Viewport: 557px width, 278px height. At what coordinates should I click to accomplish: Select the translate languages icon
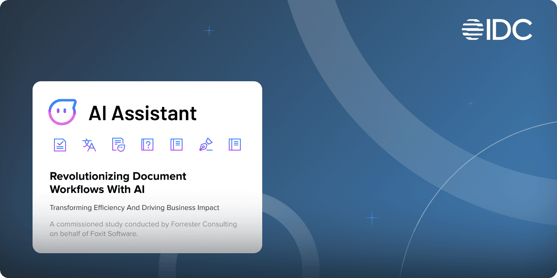point(89,145)
